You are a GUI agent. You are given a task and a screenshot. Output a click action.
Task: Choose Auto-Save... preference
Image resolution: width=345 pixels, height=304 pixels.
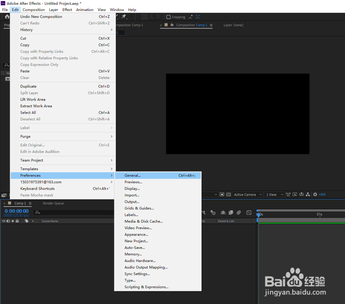click(x=158, y=248)
